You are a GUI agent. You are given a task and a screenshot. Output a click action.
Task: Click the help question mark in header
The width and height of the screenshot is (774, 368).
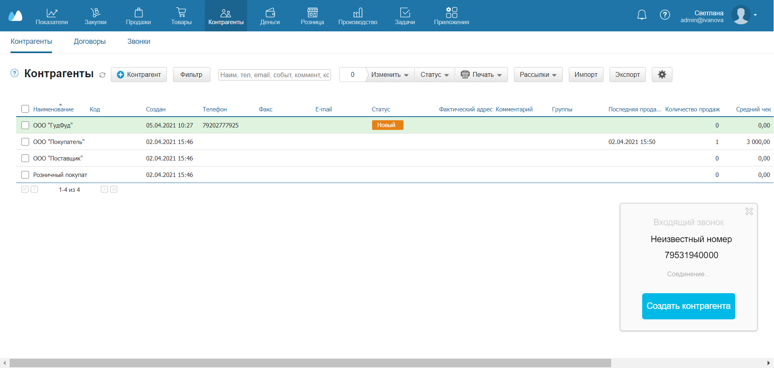[665, 15]
